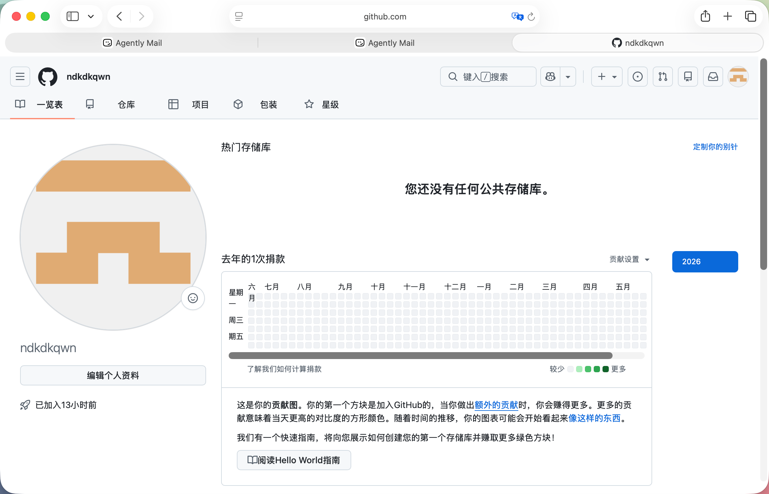This screenshot has width=769, height=494.
Task: Click the large profile avatar image
Action: (113, 237)
